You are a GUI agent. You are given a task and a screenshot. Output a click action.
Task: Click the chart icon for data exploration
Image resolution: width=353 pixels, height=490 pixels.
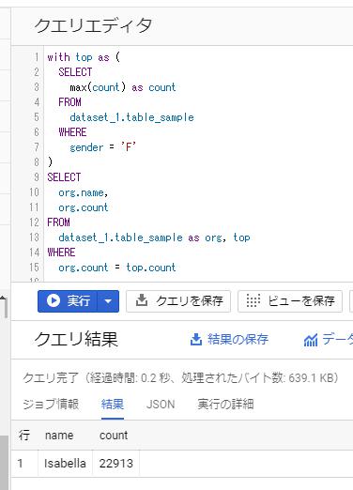tap(311, 340)
